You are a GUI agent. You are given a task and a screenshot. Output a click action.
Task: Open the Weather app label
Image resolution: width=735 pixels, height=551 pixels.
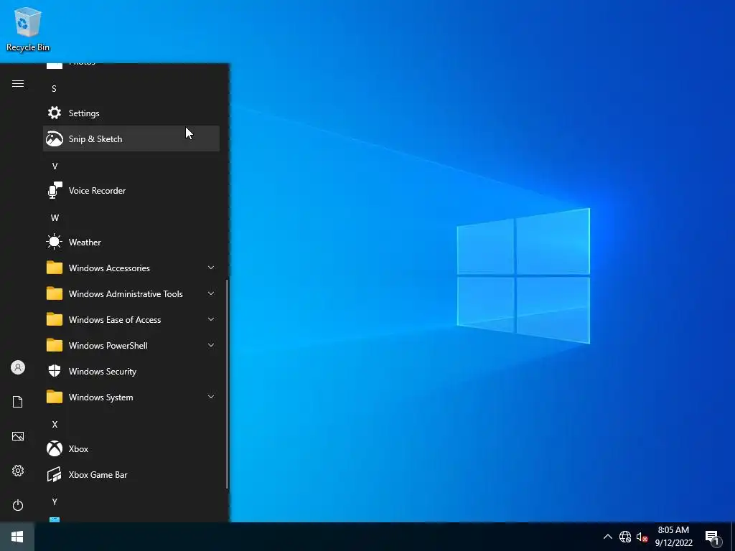tap(85, 242)
